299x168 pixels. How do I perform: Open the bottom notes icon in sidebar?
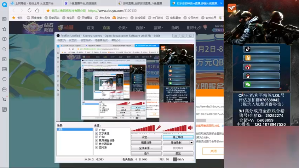tap(4, 109)
